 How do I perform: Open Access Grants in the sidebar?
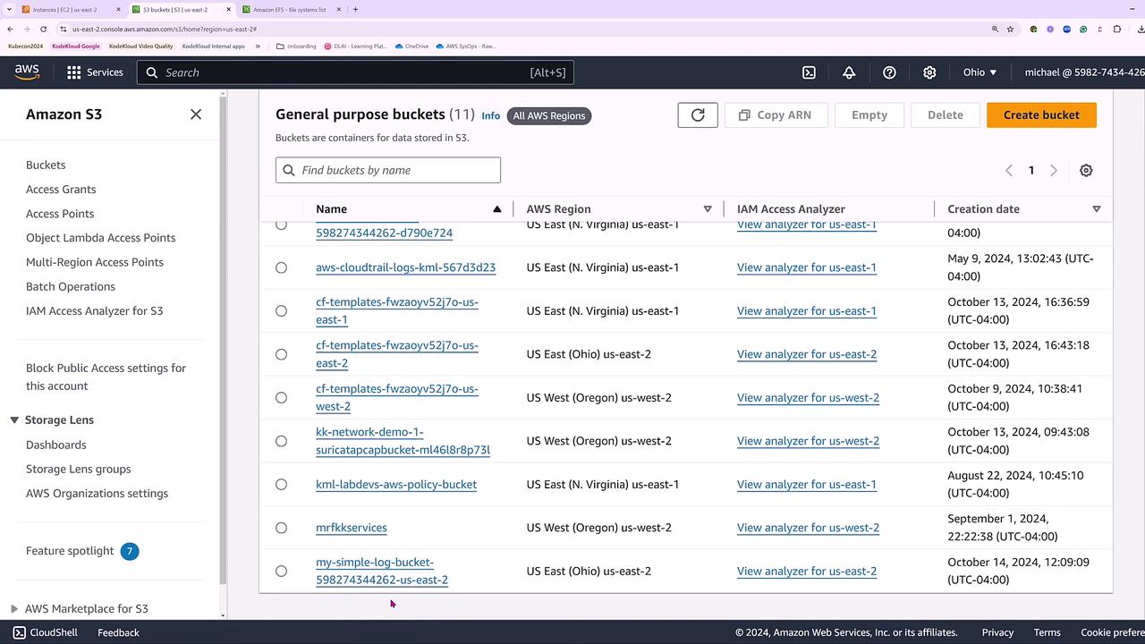61,189
